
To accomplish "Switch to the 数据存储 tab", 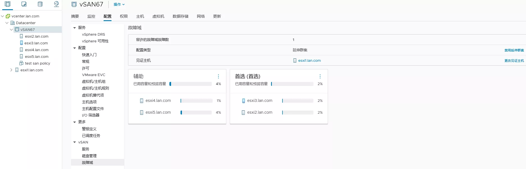I will click(180, 16).
